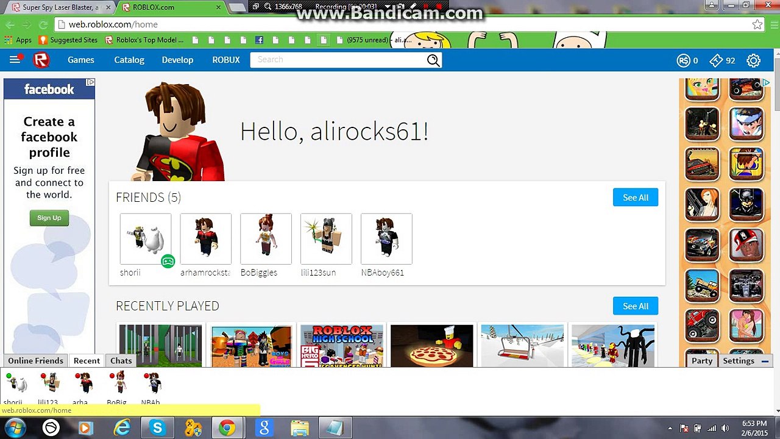Open the Games menu item

pos(81,60)
